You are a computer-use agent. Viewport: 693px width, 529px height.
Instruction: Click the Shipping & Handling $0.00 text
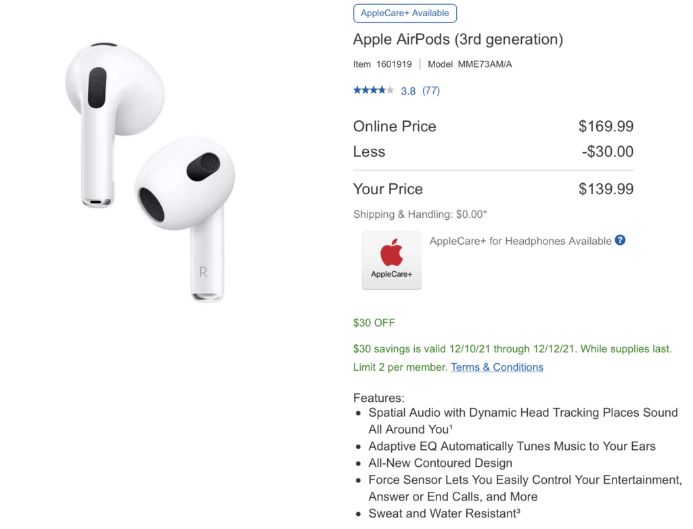[x=420, y=214]
